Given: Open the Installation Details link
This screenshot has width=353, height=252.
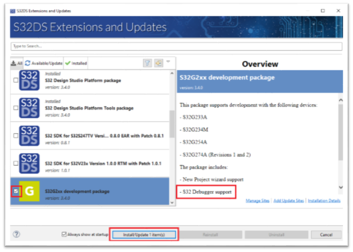Looking at the screenshot, I should point(324,200).
